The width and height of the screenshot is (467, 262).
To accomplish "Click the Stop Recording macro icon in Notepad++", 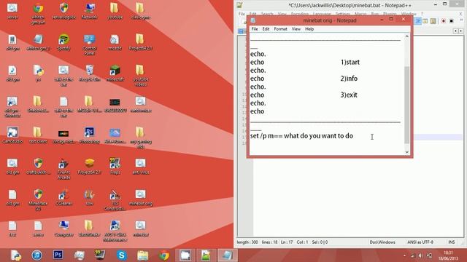I will tap(452, 21).
